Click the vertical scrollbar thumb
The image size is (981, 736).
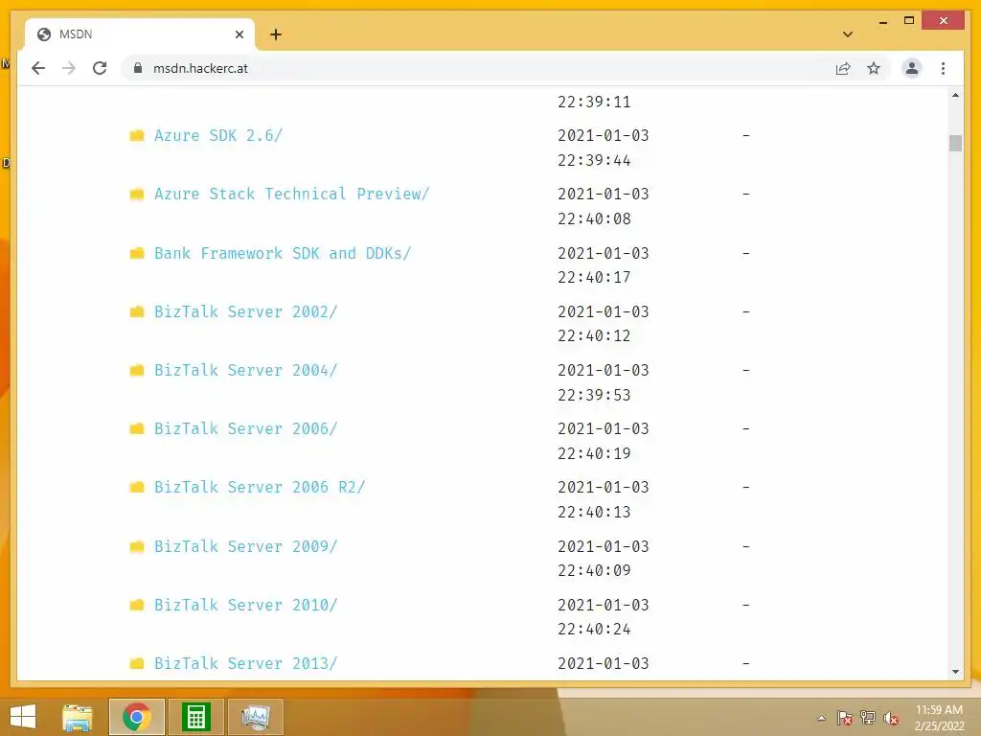pos(955,144)
